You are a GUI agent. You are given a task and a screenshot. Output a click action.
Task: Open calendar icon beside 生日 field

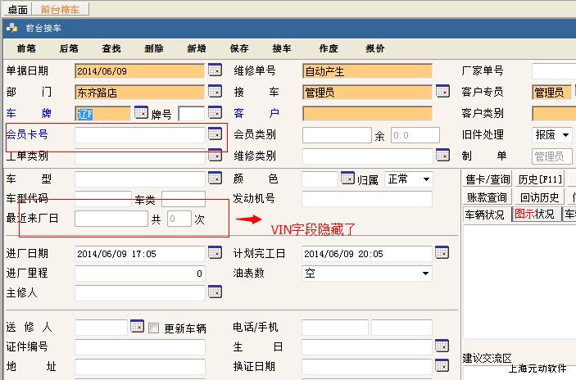click(x=442, y=346)
